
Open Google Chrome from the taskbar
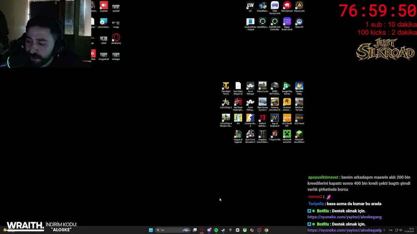[x=266, y=230]
